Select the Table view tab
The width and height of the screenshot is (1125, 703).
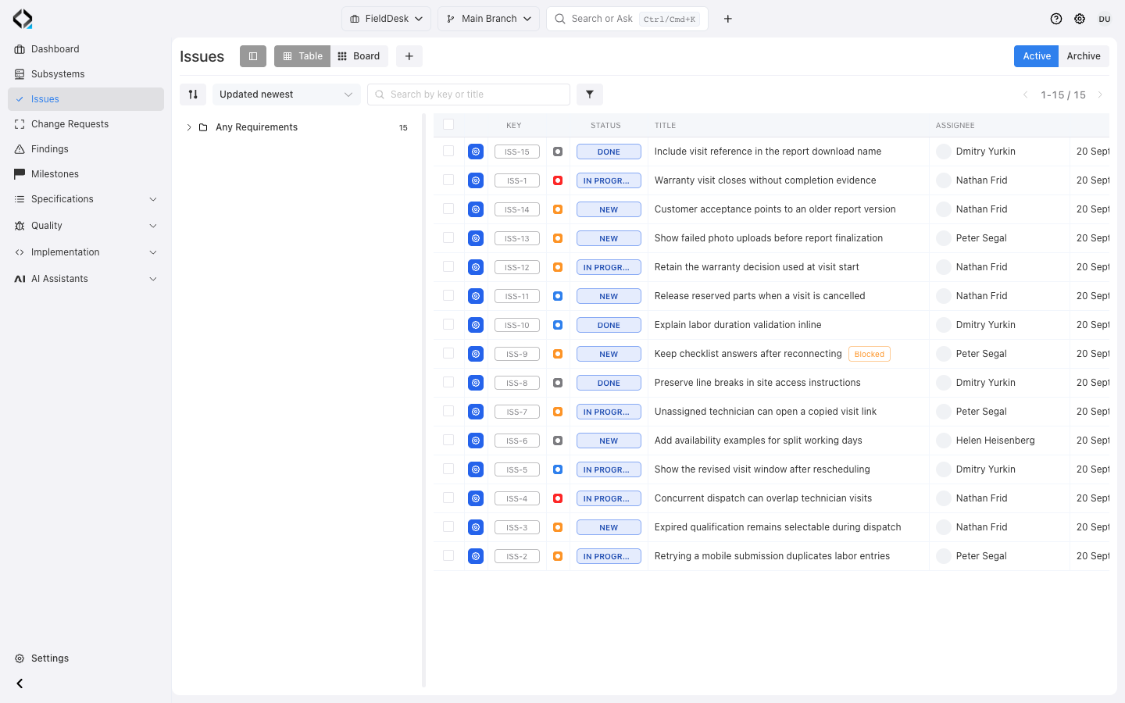pos(302,56)
